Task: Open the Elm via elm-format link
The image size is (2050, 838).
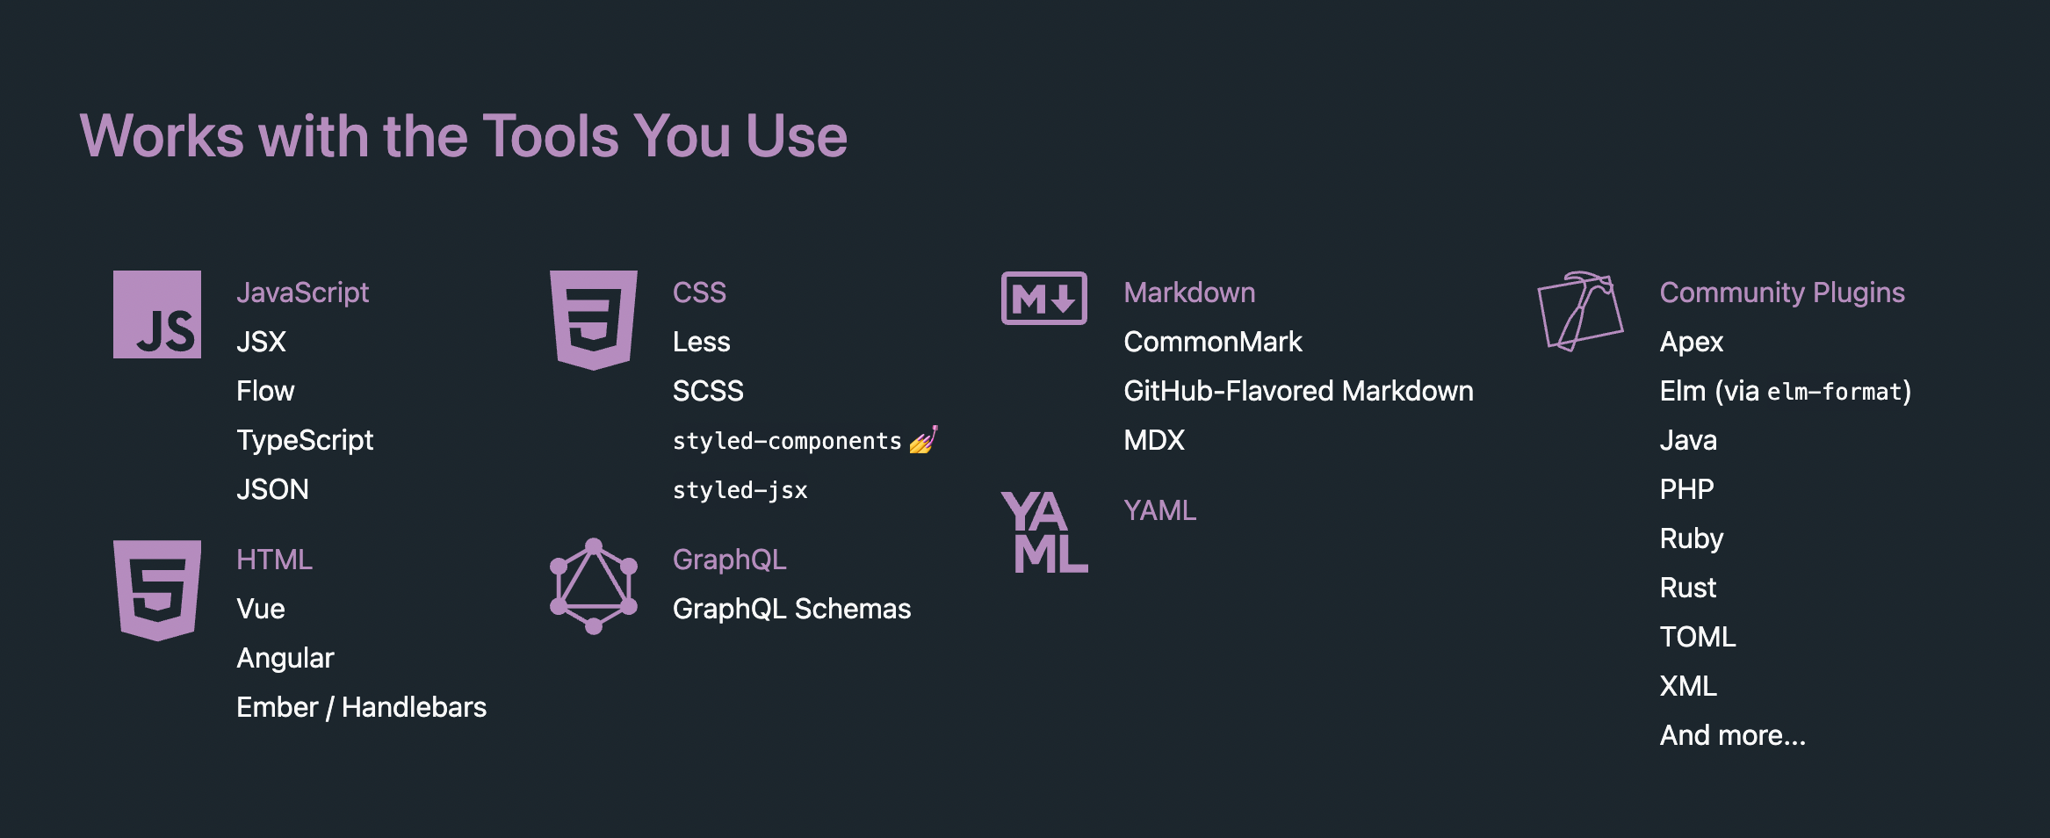Action: point(1786,391)
